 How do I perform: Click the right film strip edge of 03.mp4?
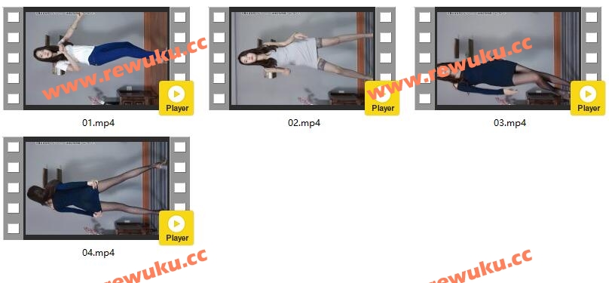click(x=591, y=44)
